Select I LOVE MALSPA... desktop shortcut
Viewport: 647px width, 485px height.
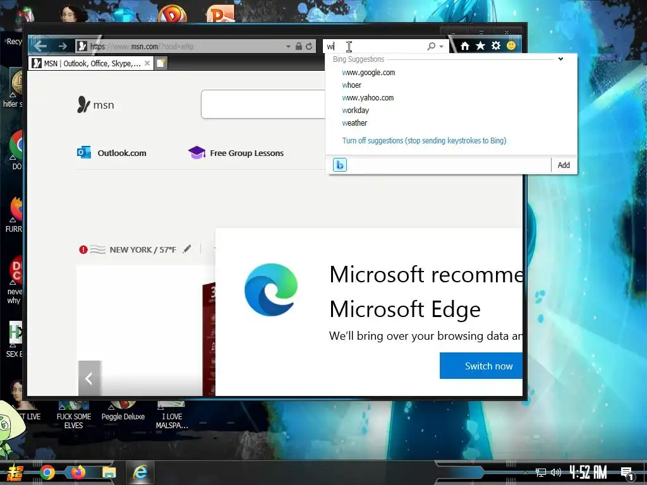tap(172, 416)
